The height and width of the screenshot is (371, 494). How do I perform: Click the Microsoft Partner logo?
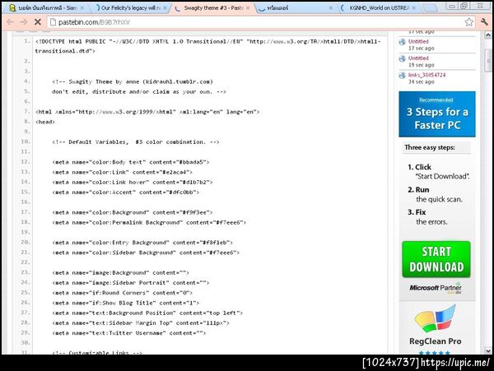pos(436,288)
